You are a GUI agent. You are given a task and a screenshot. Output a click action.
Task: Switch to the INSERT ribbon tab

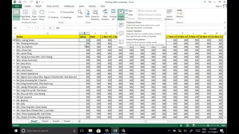click(38, 6)
